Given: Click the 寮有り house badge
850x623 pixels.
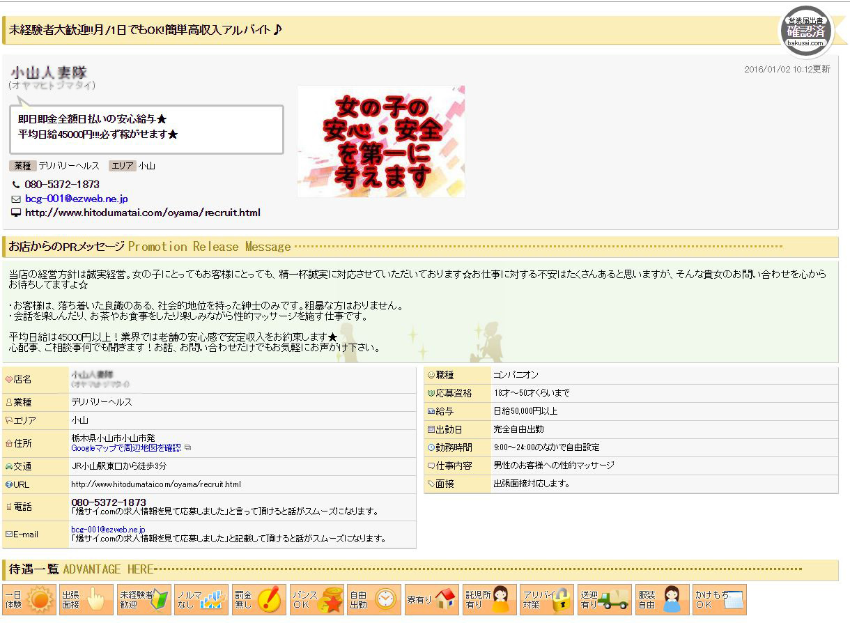Looking at the screenshot, I should click(432, 599).
